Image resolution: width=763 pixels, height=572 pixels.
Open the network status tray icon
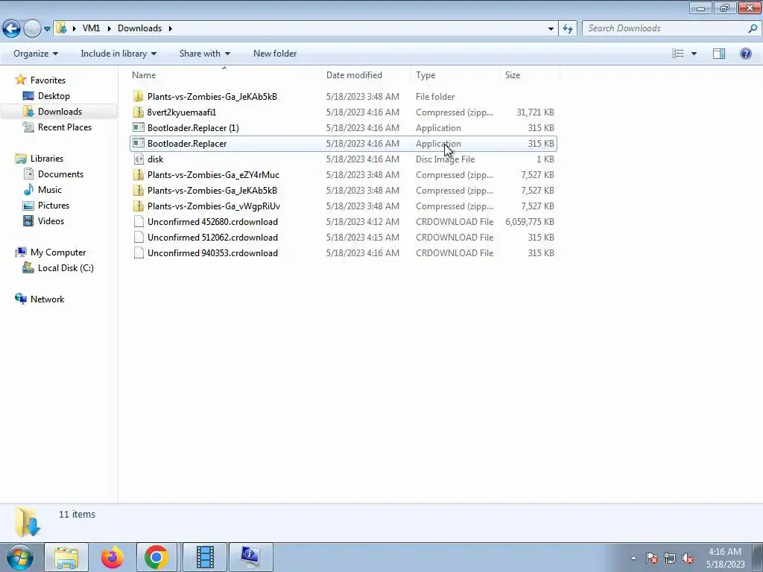pyautogui.click(x=670, y=558)
